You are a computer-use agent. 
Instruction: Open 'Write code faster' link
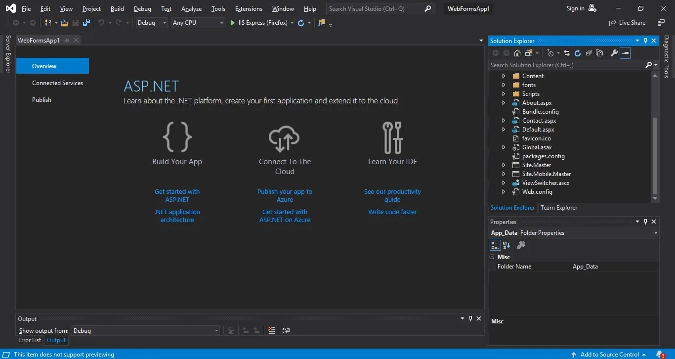tap(392, 212)
